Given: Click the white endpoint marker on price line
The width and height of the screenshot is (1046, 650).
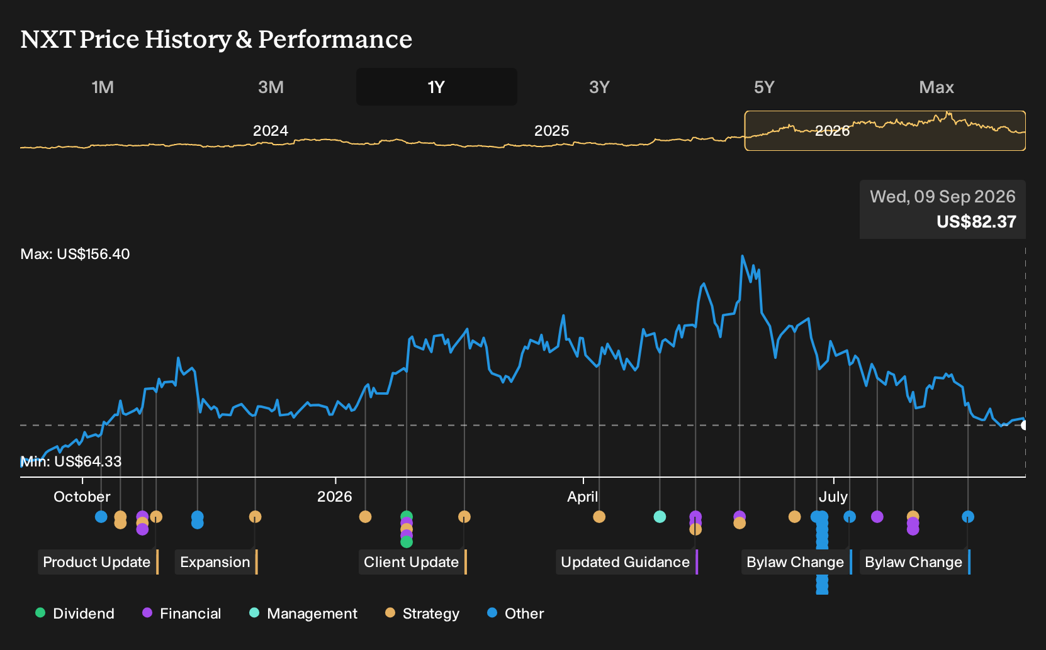Looking at the screenshot, I should coord(1024,425).
